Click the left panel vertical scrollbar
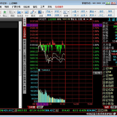Screen dimensions: 117x117 pyautogui.click(x=20, y=65)
